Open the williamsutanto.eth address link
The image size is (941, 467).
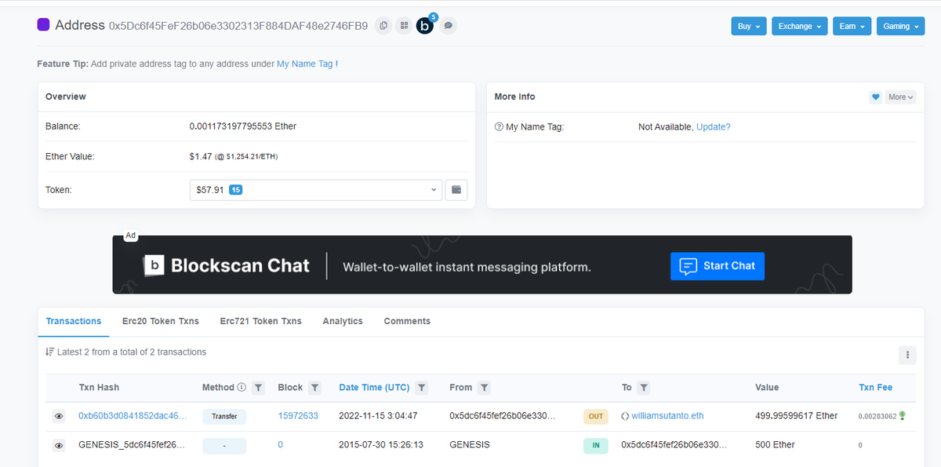click(668, 416)
